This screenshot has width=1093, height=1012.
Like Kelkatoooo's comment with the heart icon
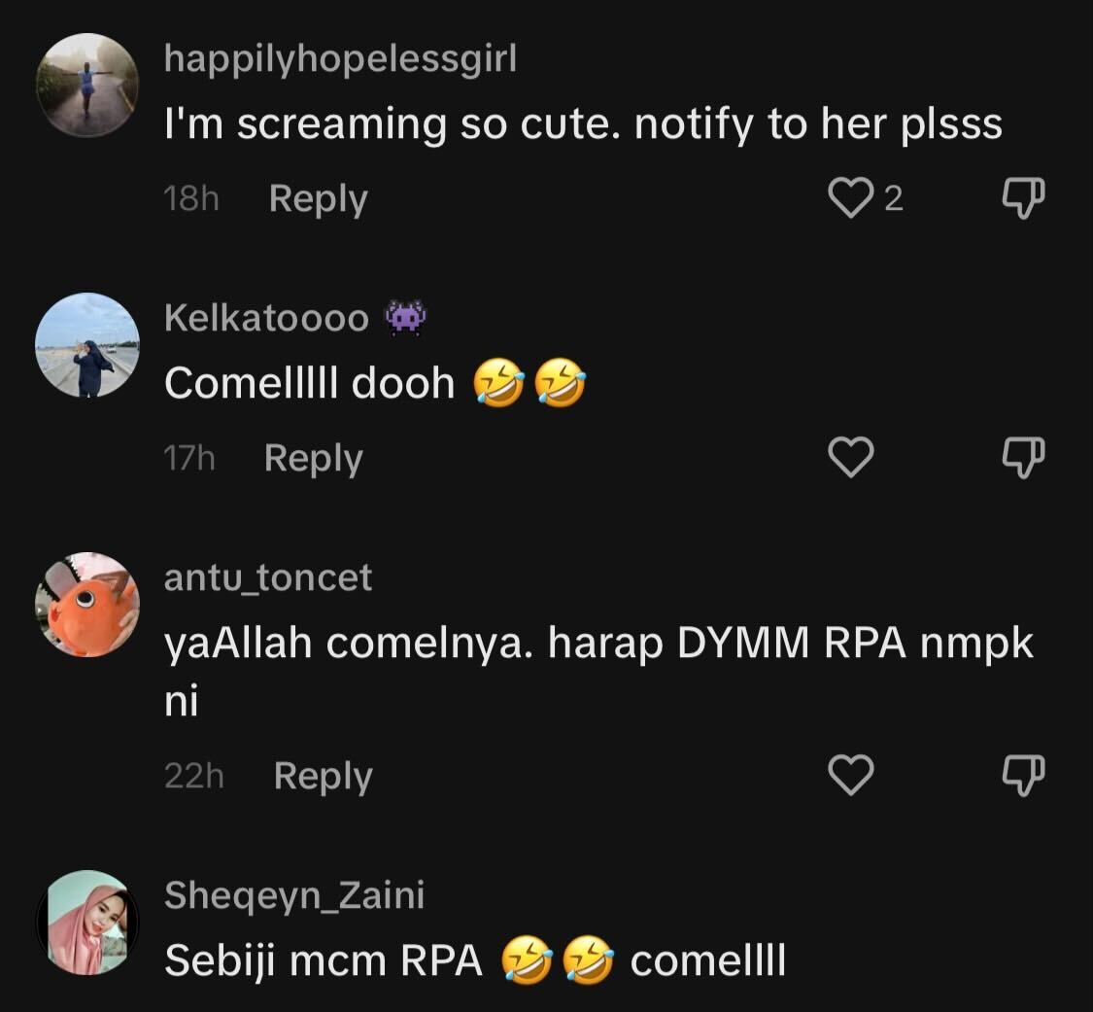pyautogui.click(x=850, y=458)
